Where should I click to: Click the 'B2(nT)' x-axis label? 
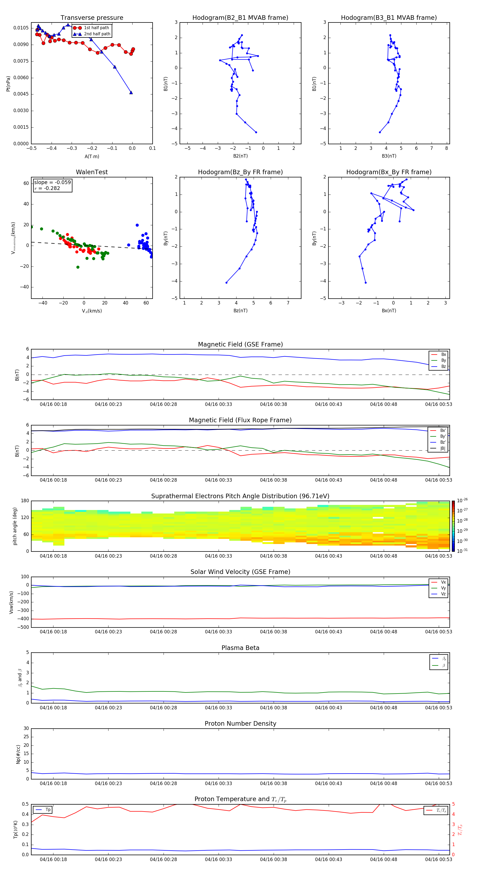tap(240, 156)
